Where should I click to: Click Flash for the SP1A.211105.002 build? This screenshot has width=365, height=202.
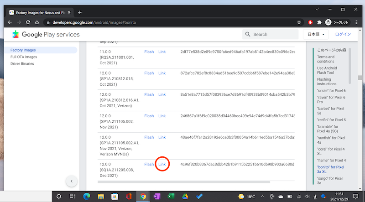[x=149, y=116]
